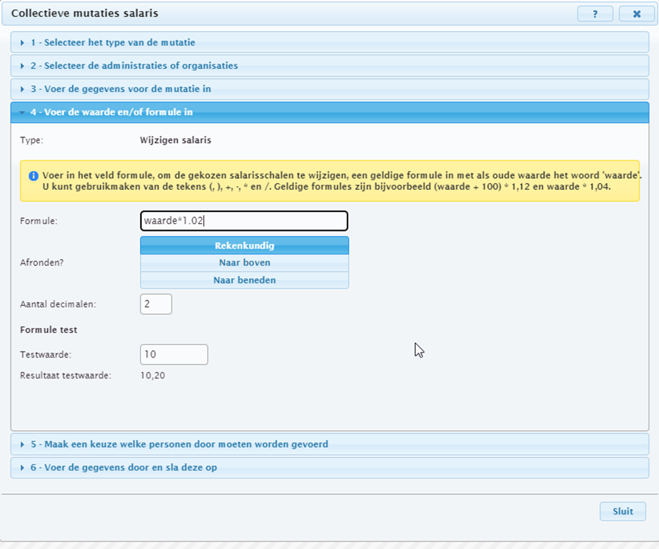
Task: Close the Collectieve mutaties salaris dialog
Action: pos(637,14)
